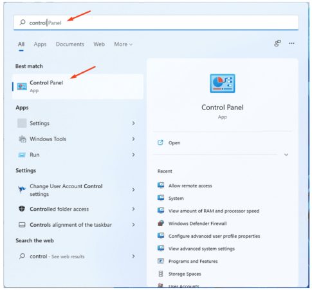Switch to the Apps tab
Screen dimensions: 312x290
(40, 44)
